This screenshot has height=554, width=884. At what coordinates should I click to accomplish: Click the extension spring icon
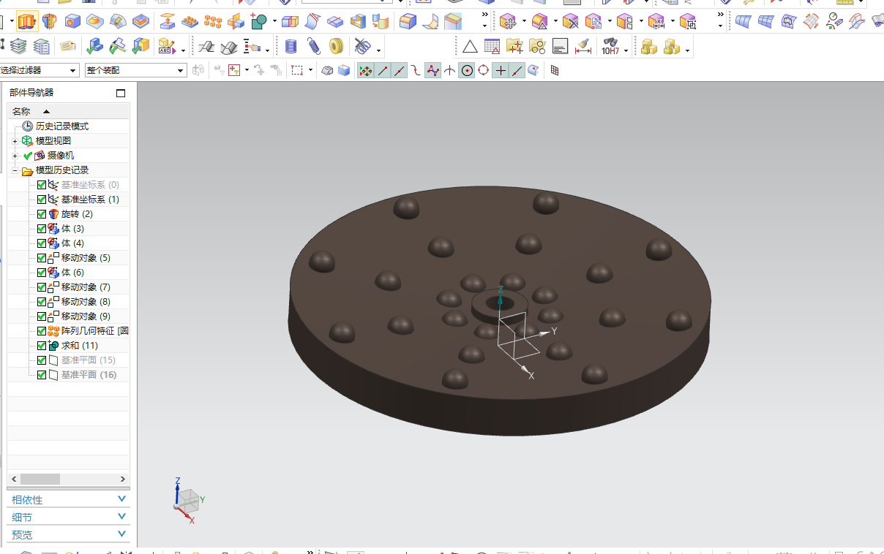pos(314,47)
